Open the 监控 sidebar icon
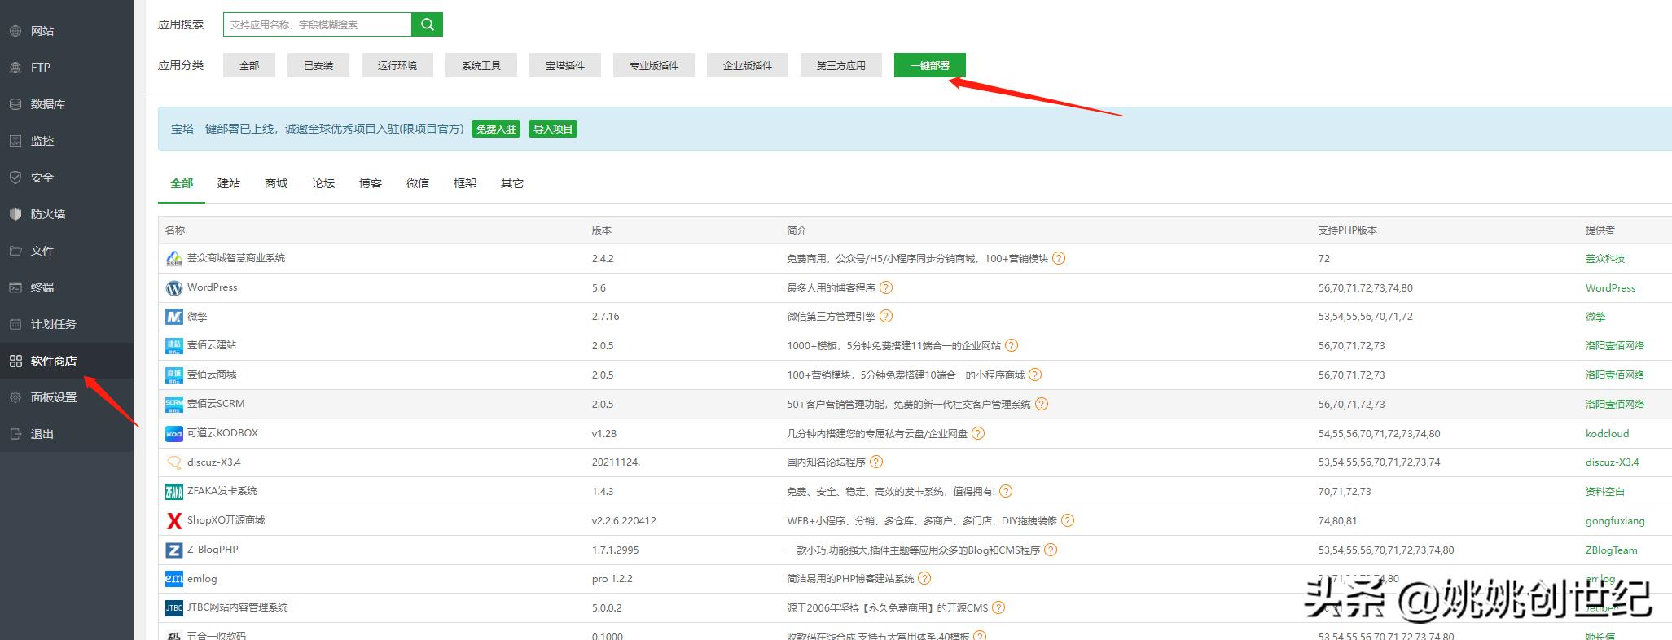The height and width of the screenshot is (640, 1672). [15, 141]
